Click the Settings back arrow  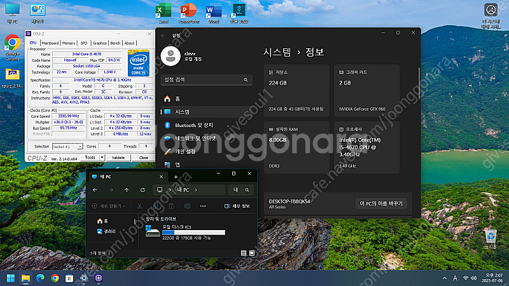pyautogui.click(x=164, y=36)
